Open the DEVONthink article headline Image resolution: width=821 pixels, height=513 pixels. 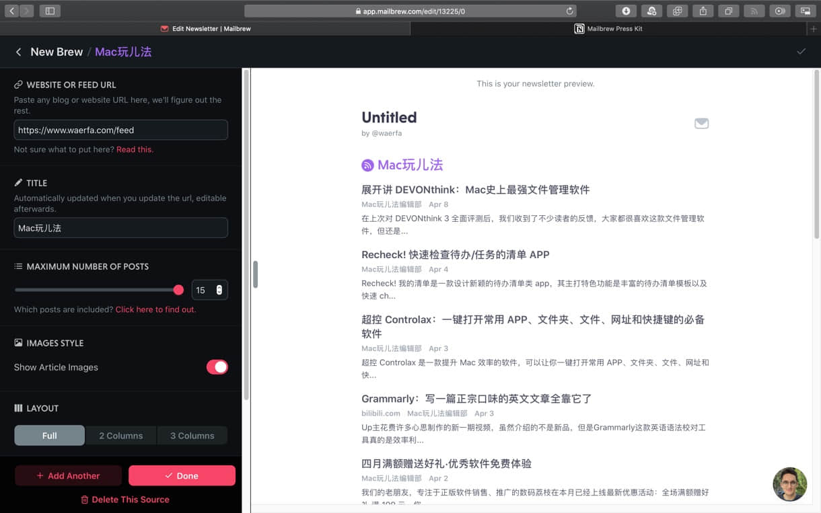coord(476,190)
